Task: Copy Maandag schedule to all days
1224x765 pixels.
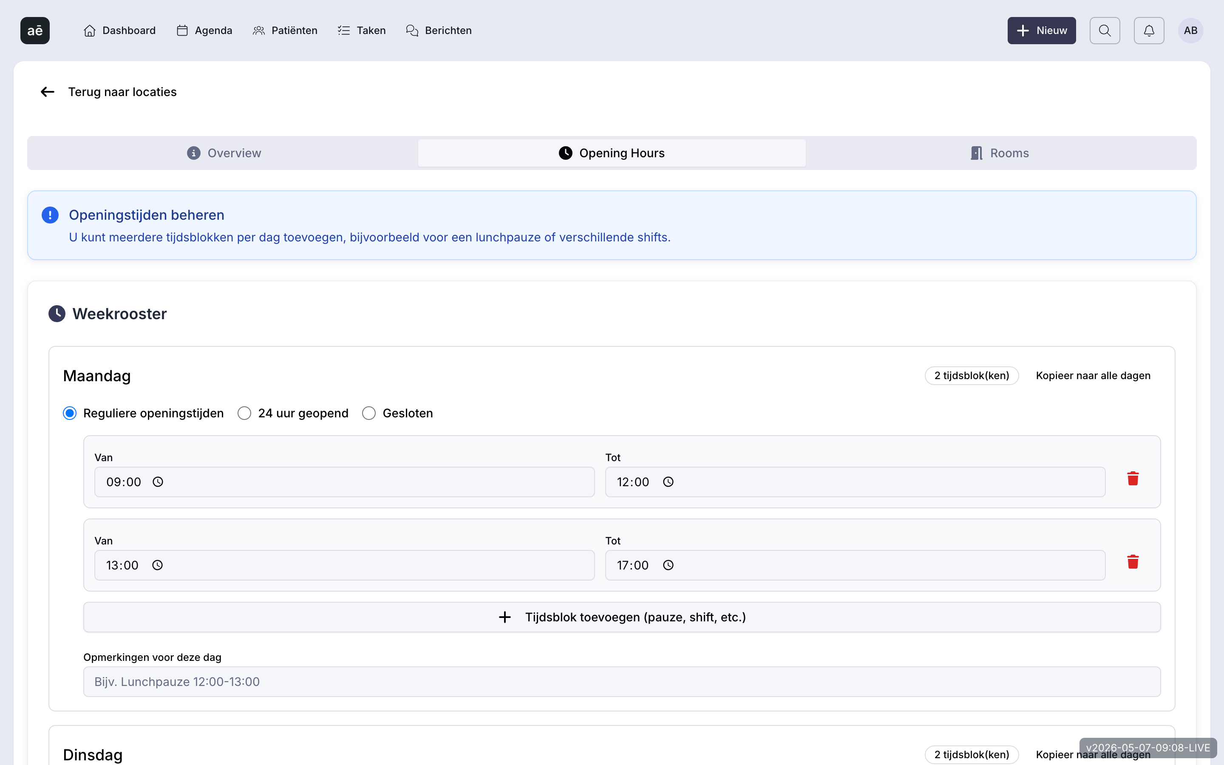Action: point(1093,375)
